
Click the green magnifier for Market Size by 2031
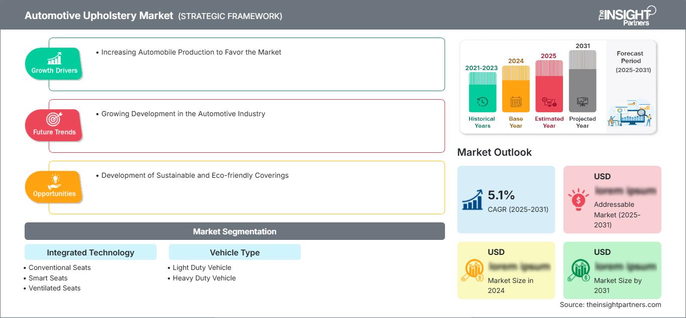(x=579, y=269)
